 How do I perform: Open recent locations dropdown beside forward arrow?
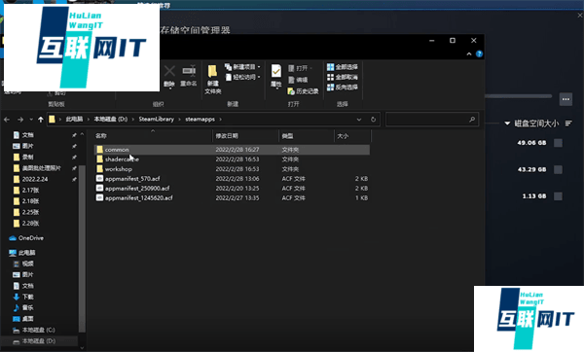point(31,120)
